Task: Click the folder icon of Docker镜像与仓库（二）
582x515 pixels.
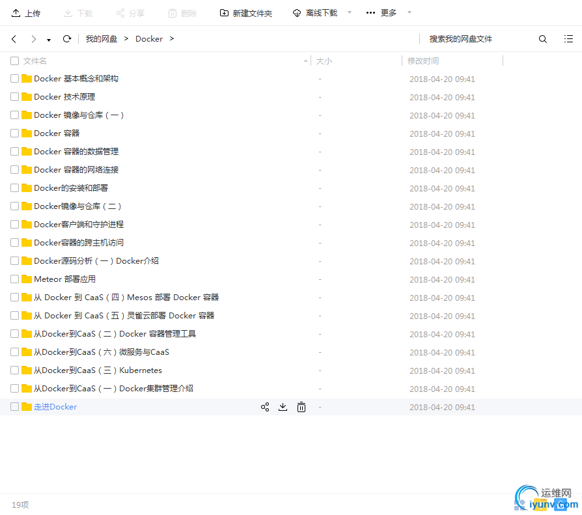Action: [27, 206]
